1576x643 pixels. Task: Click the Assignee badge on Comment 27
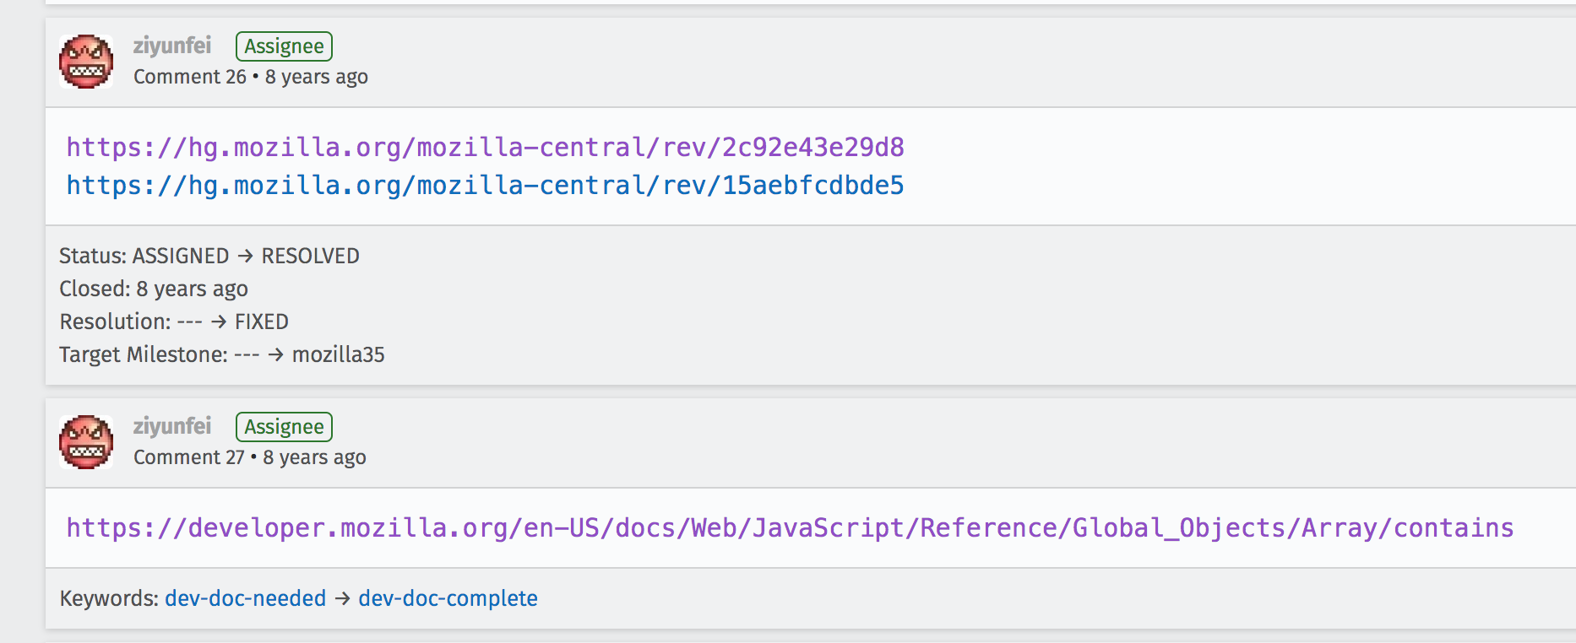(x=284, y=427)
